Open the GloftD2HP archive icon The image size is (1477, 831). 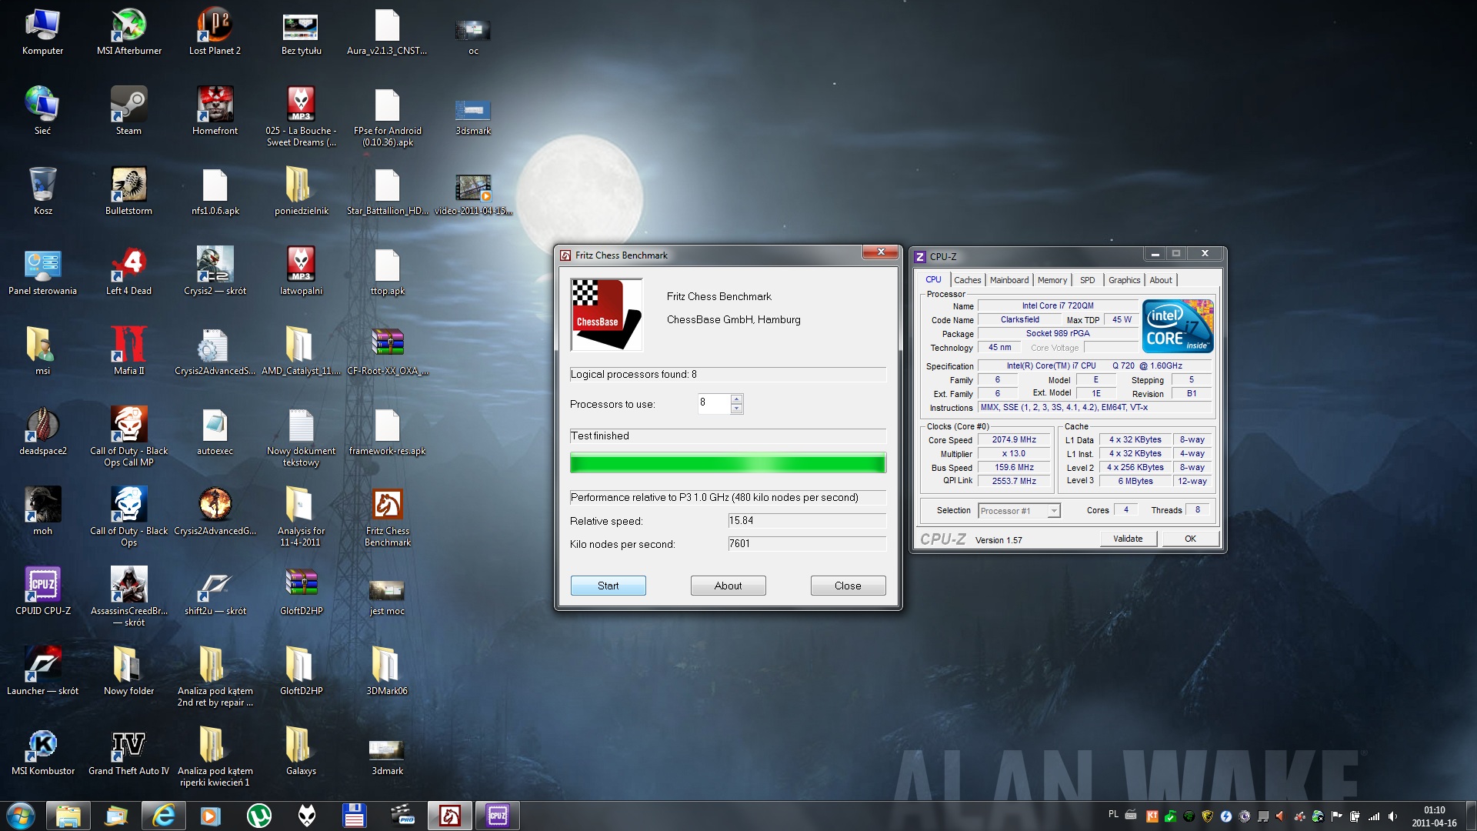coord(301,592)
